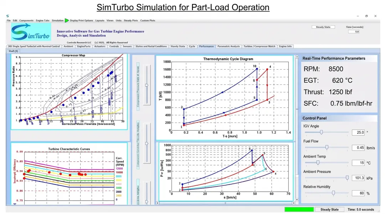Open the Custom Plots menu
This screenshot has height=214, width=385.
pyautogui.click(x=148, y=21)
